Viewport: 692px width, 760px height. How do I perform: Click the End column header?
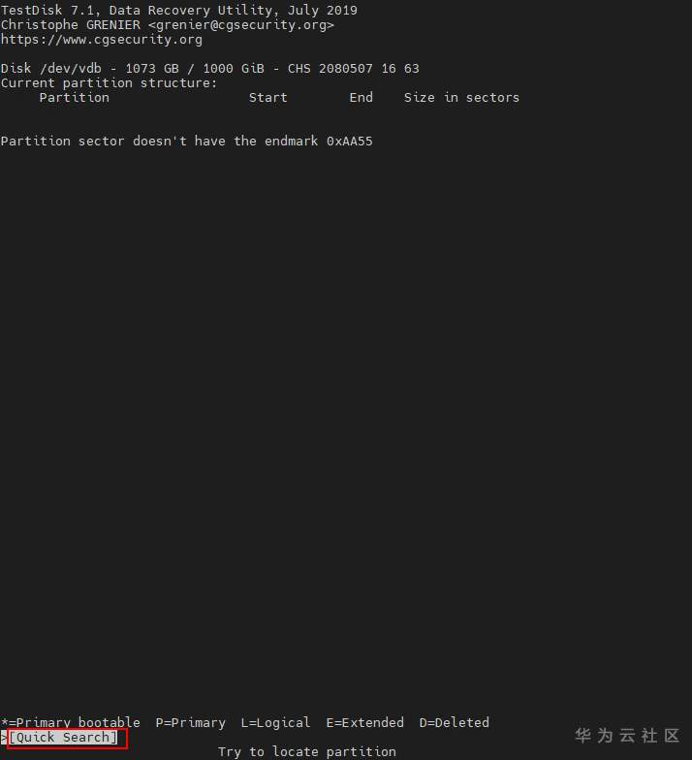[361, 97]
